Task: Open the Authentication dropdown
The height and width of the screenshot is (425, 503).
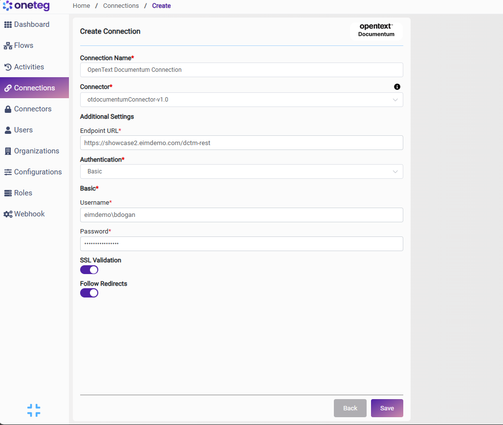Action: (241, 171)
